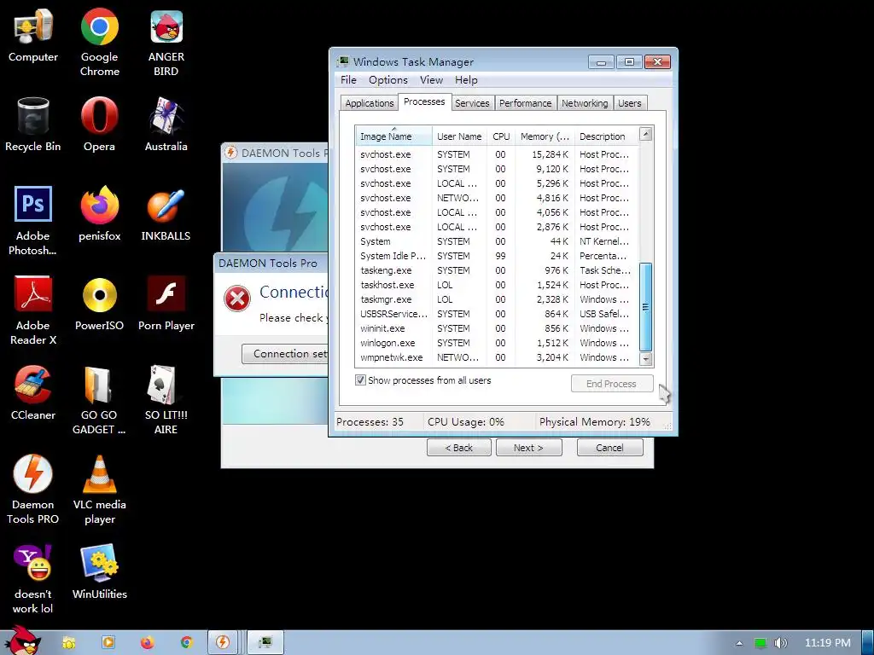Sort processes by Image Name column
Viewport: 874px width, 655px height.
393,136
